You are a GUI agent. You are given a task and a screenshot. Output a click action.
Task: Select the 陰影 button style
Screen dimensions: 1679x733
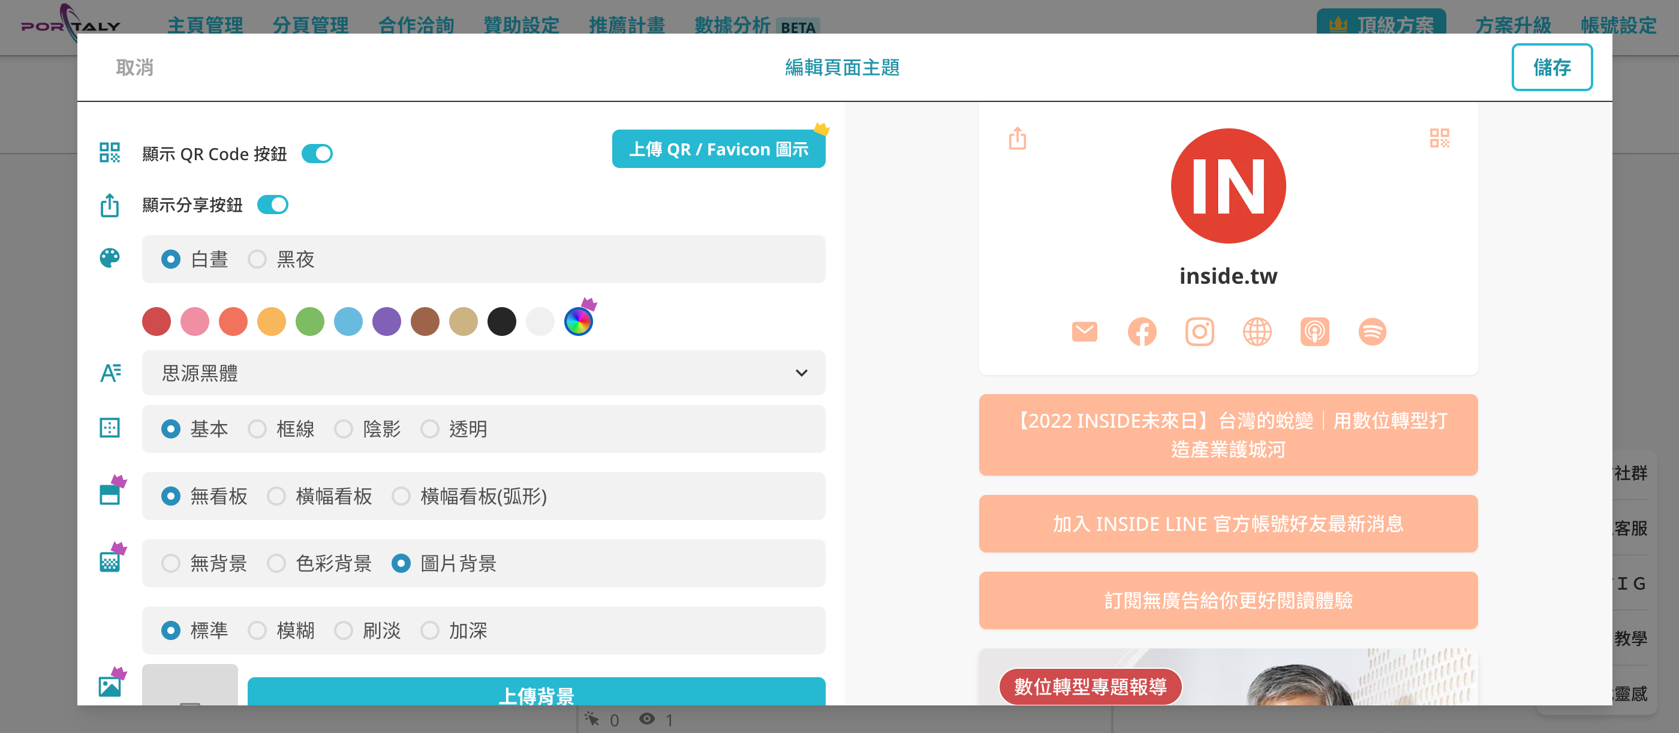coord(368,429)
